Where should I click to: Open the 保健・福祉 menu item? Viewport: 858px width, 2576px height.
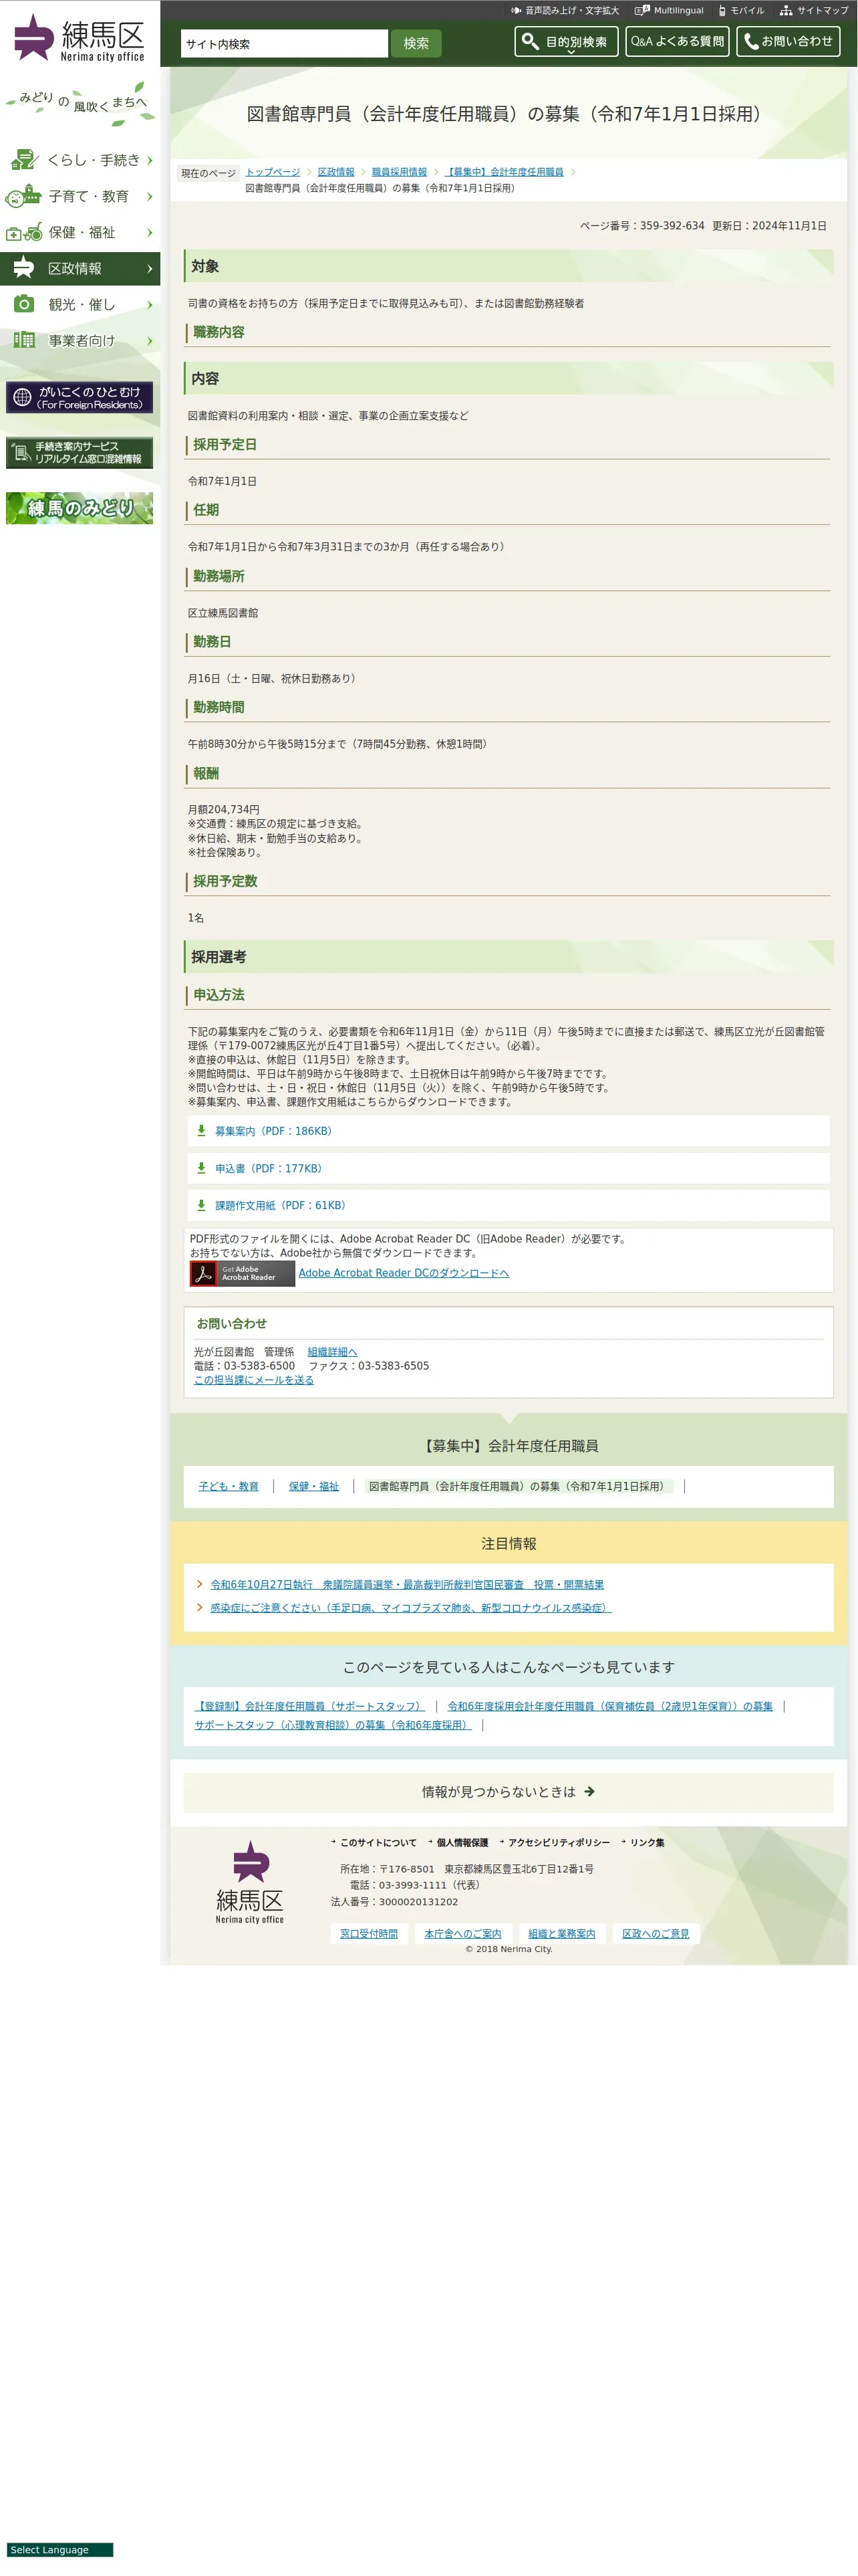click(x=80, y=232)
